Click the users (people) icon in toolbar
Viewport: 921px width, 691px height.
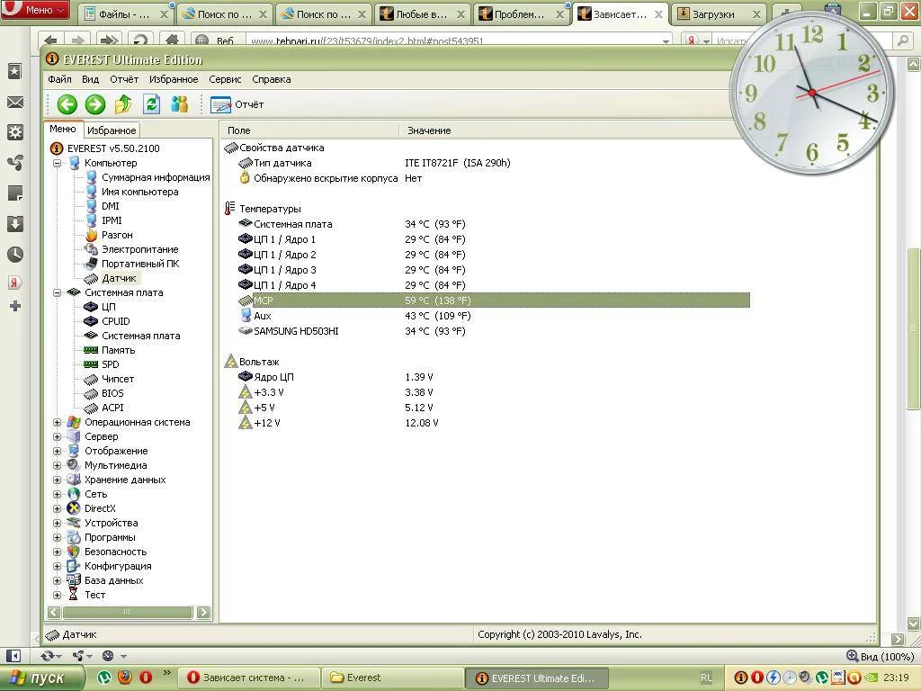click(x=179, y=104)
